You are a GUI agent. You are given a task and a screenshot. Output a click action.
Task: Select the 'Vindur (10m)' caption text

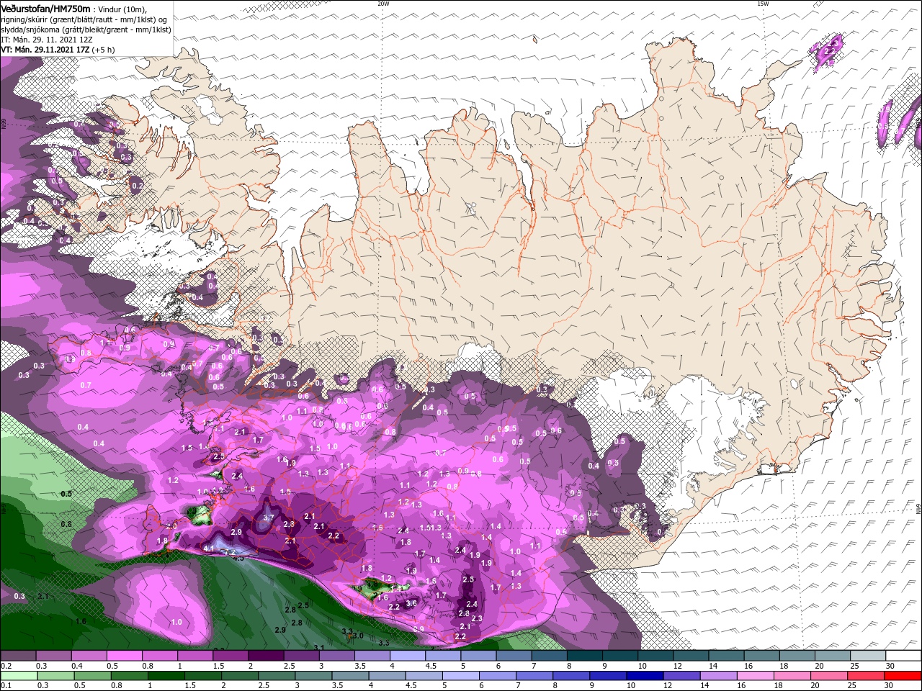coord(123,9)
